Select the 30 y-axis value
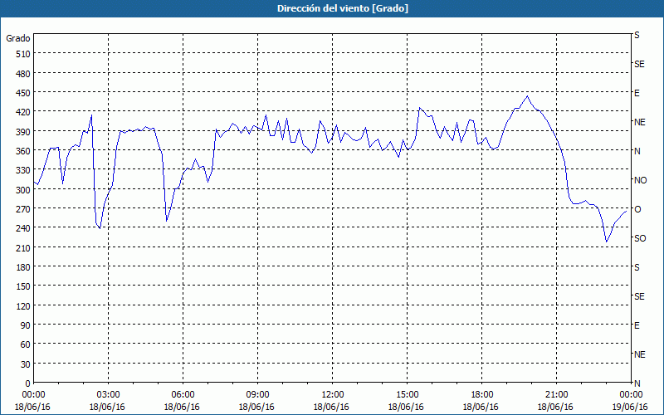 [26, 364]
